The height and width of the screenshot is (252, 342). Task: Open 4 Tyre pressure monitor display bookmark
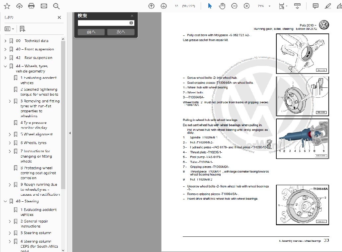click(34, 125)
